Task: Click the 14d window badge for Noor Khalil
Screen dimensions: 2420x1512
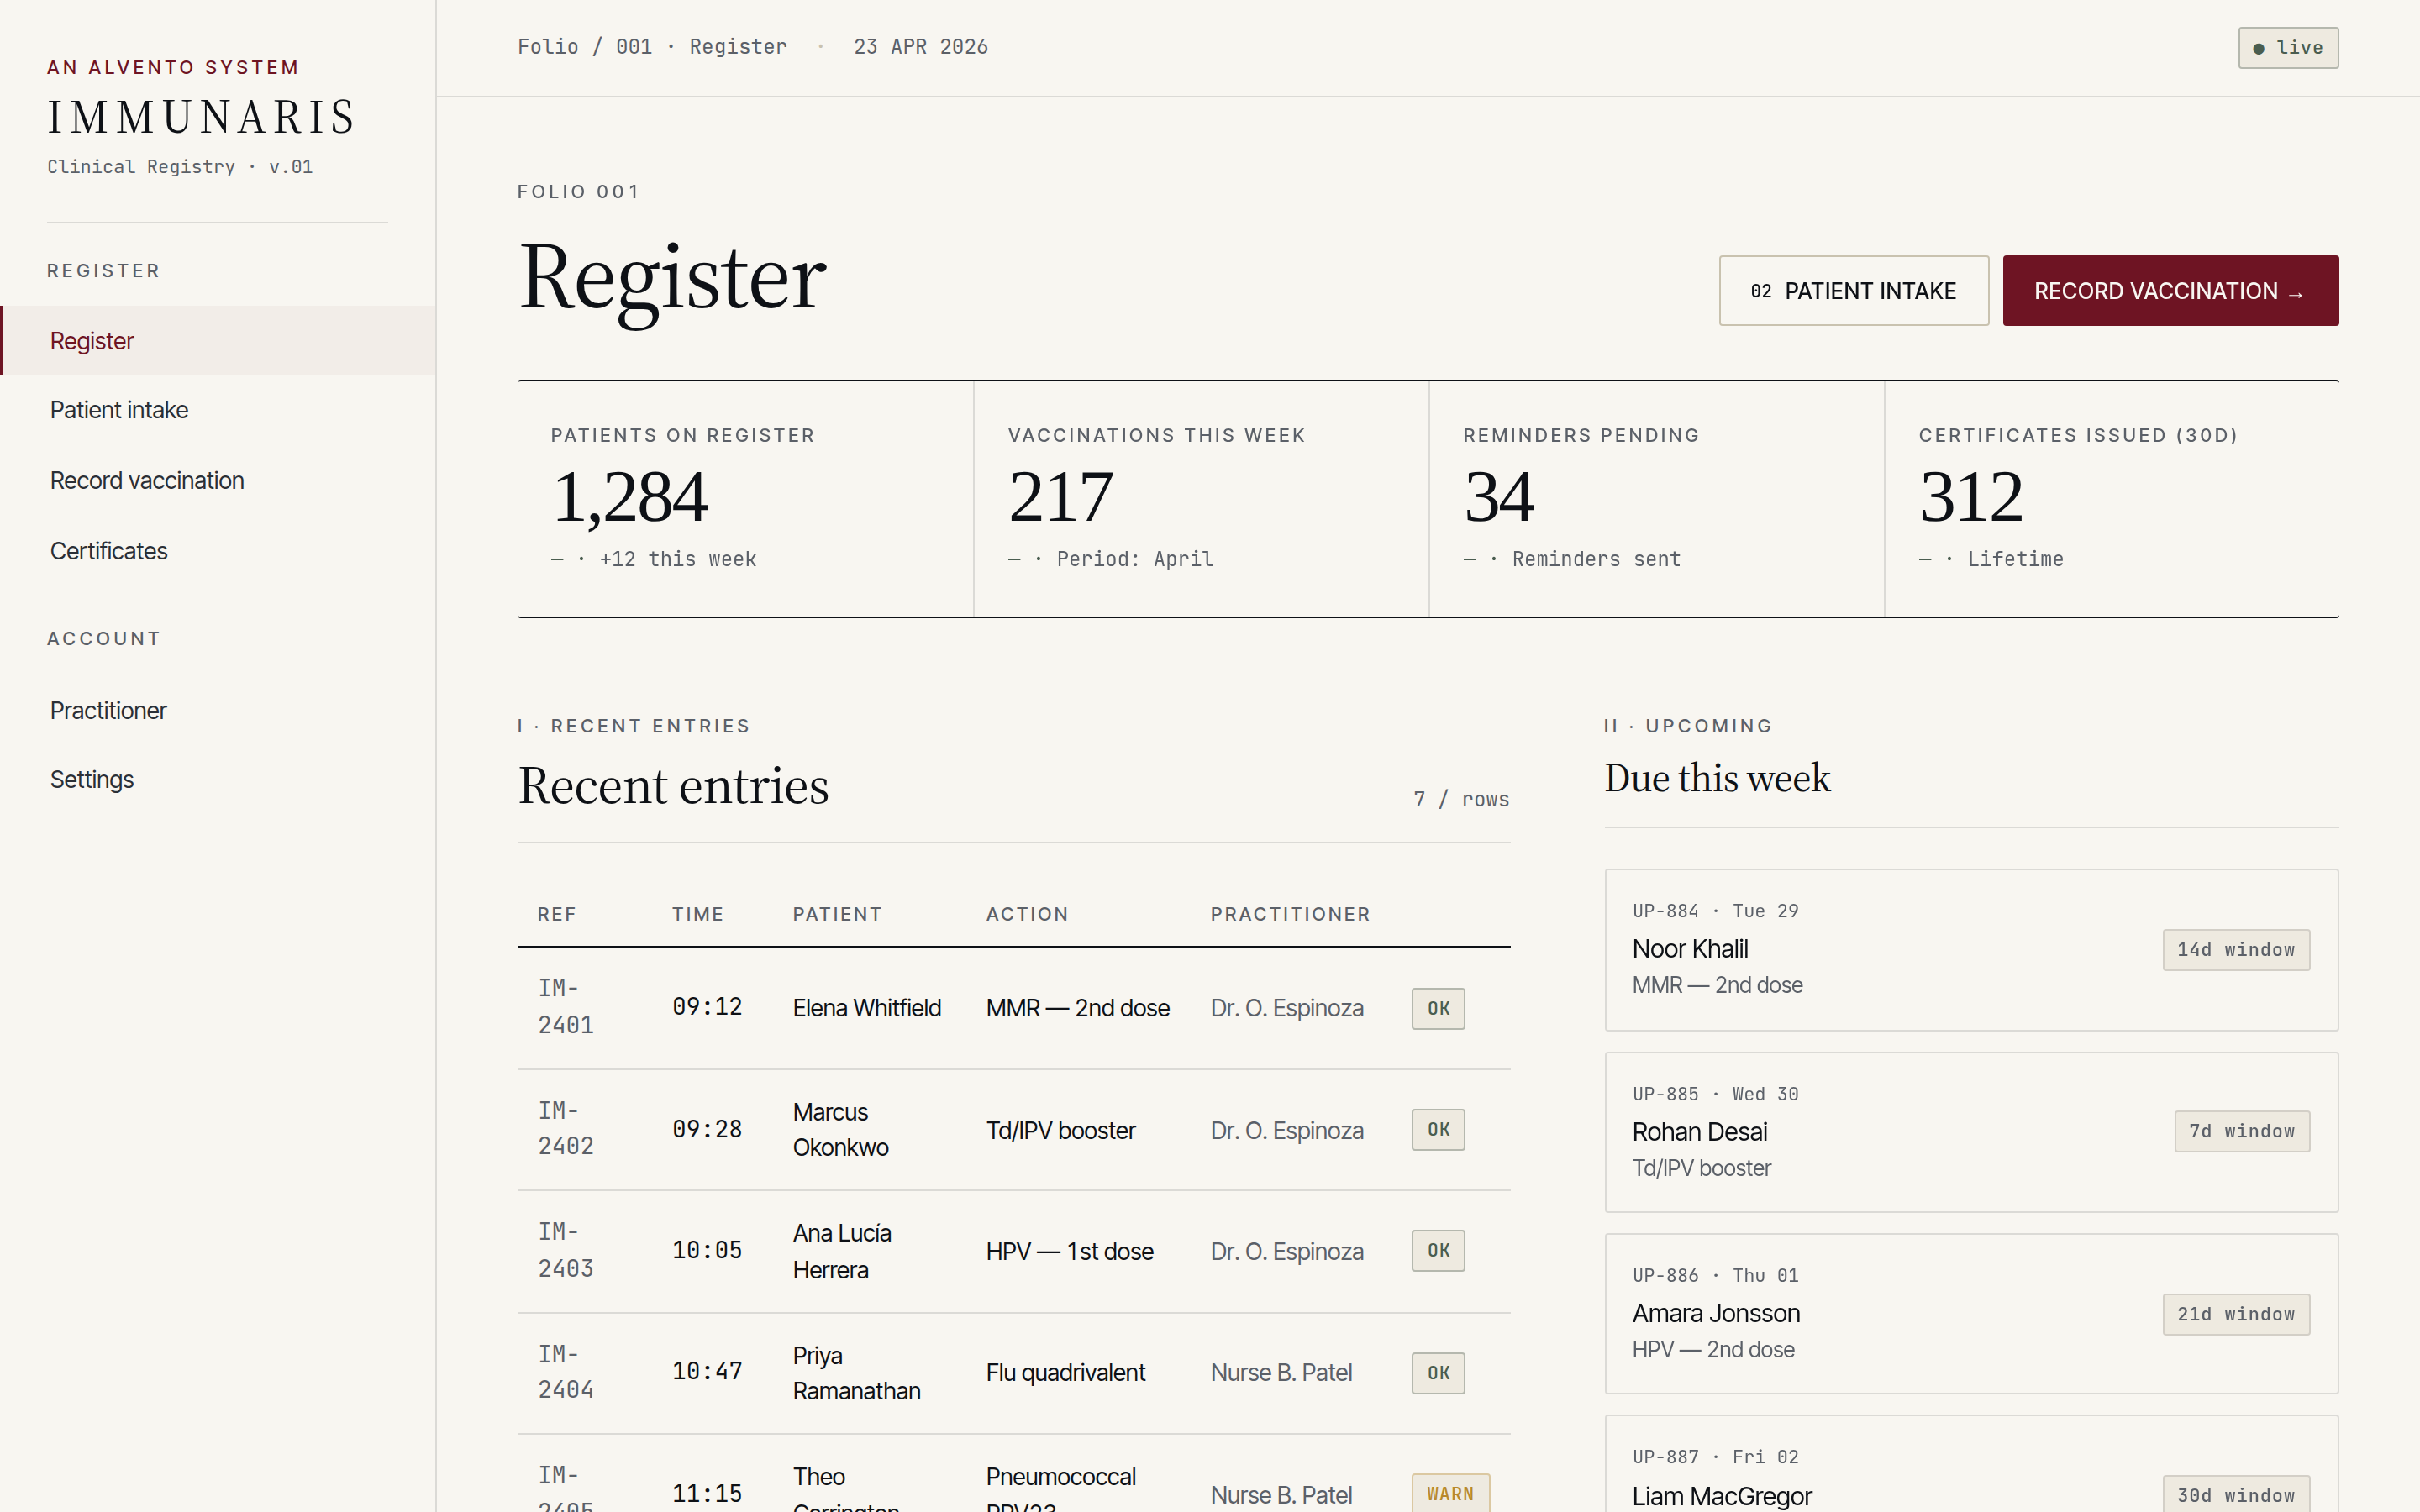Action: (2236, 949)
